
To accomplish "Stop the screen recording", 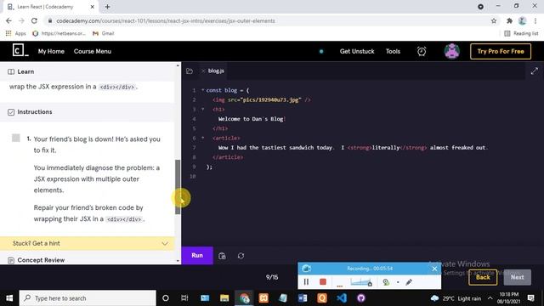I will coord(323,281).
